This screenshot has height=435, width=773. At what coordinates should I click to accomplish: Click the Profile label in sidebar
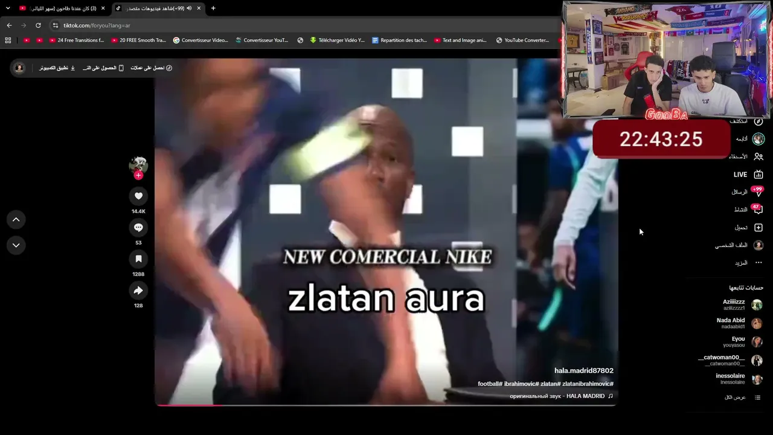731,245
